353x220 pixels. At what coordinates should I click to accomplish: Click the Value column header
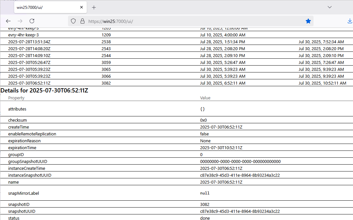click(205, 98)
